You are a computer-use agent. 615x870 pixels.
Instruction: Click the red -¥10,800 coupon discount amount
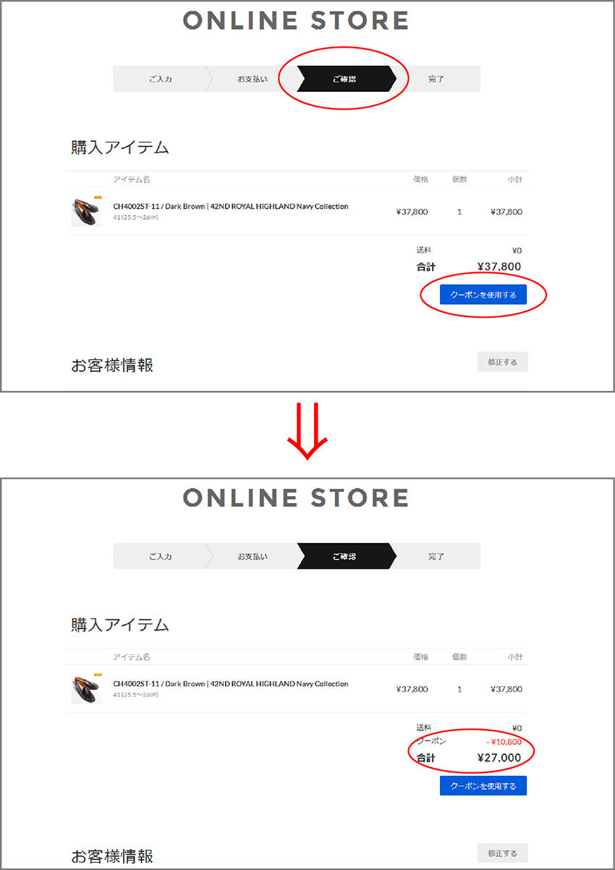[504, 742]
